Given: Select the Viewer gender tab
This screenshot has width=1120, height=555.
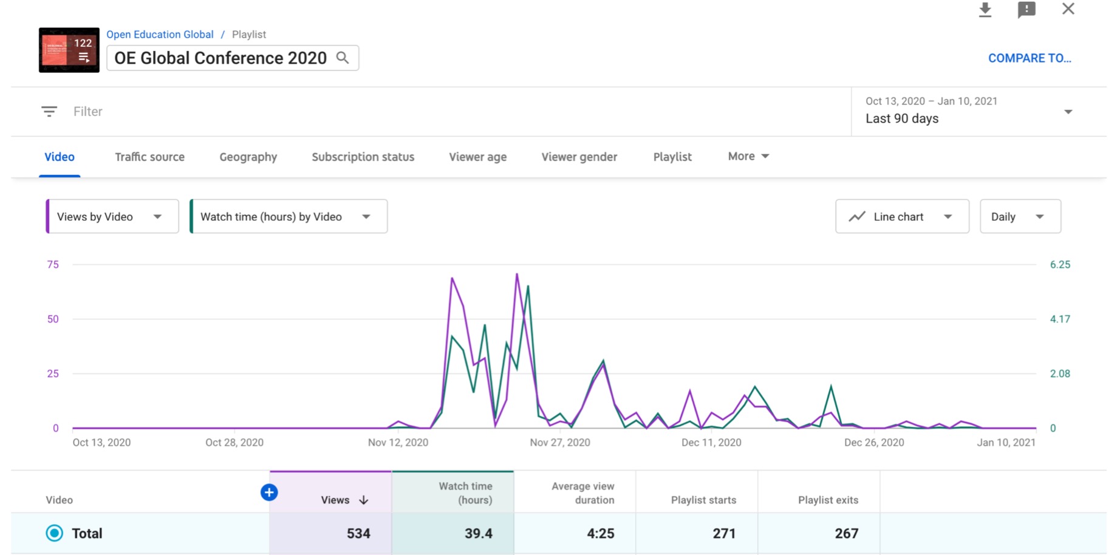Looking at the screenshot, I should pos(579,157).
